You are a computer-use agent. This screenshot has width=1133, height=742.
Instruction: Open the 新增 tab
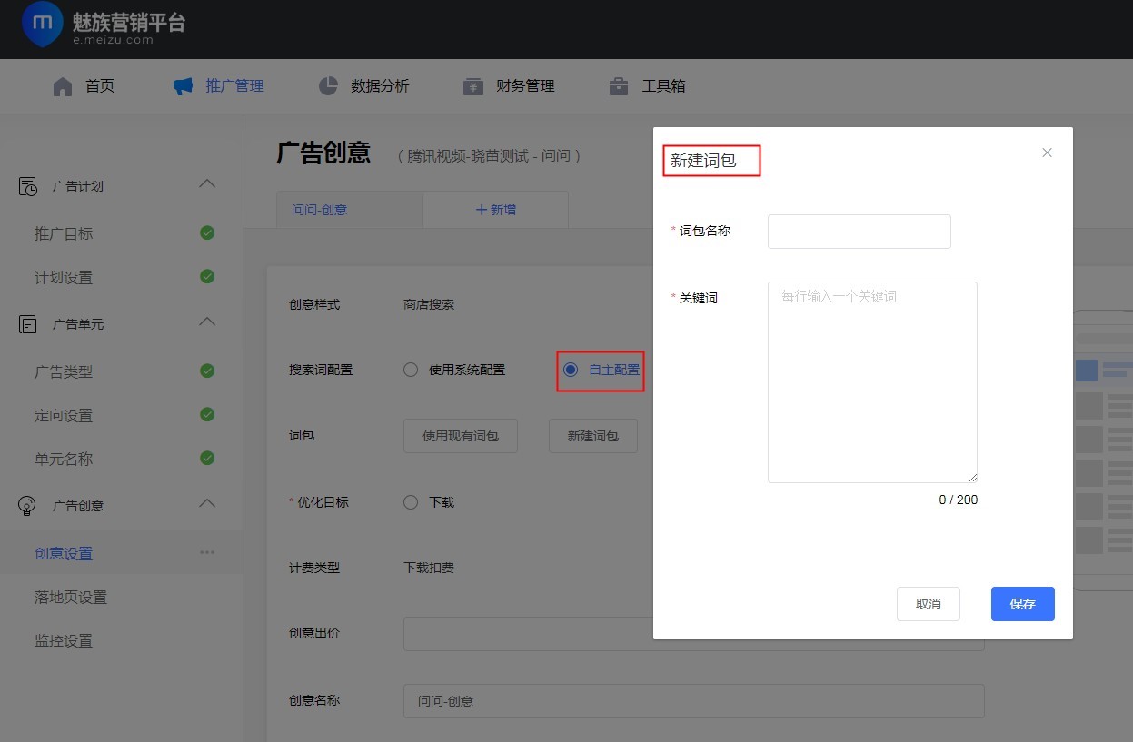pyautogui.click(x=495, y=209)
